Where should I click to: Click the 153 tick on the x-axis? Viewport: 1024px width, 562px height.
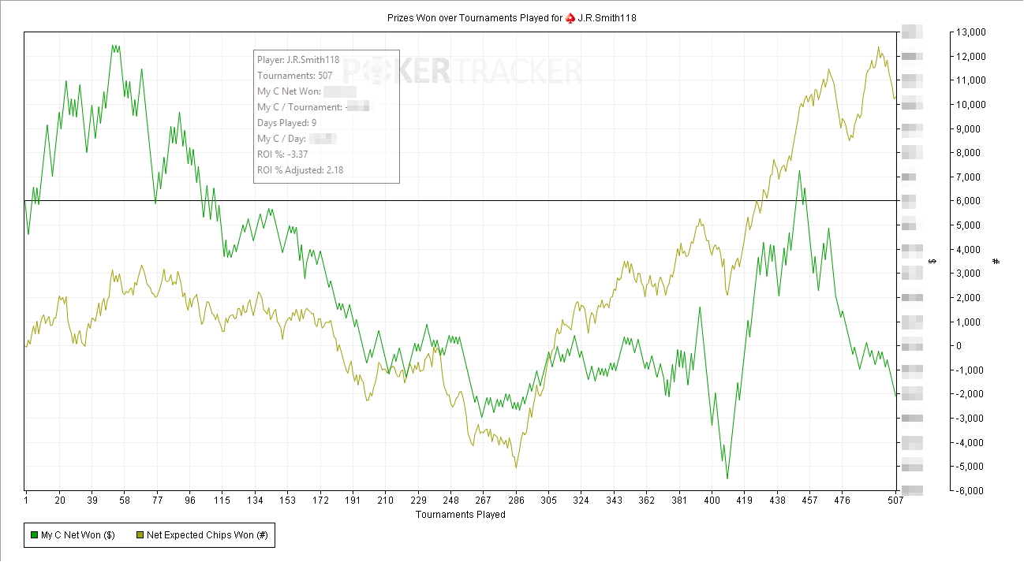click(288, 501)
